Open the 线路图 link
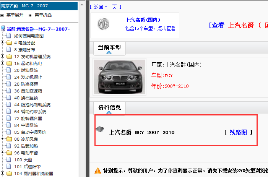Viewport: 268px width, 177px height. pos(238,132)
